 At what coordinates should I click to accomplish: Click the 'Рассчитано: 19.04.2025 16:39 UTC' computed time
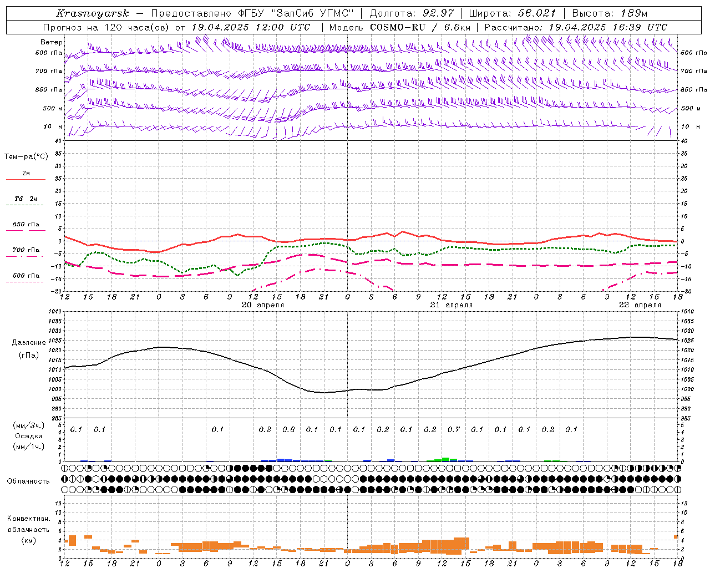[x=576, y=27]
